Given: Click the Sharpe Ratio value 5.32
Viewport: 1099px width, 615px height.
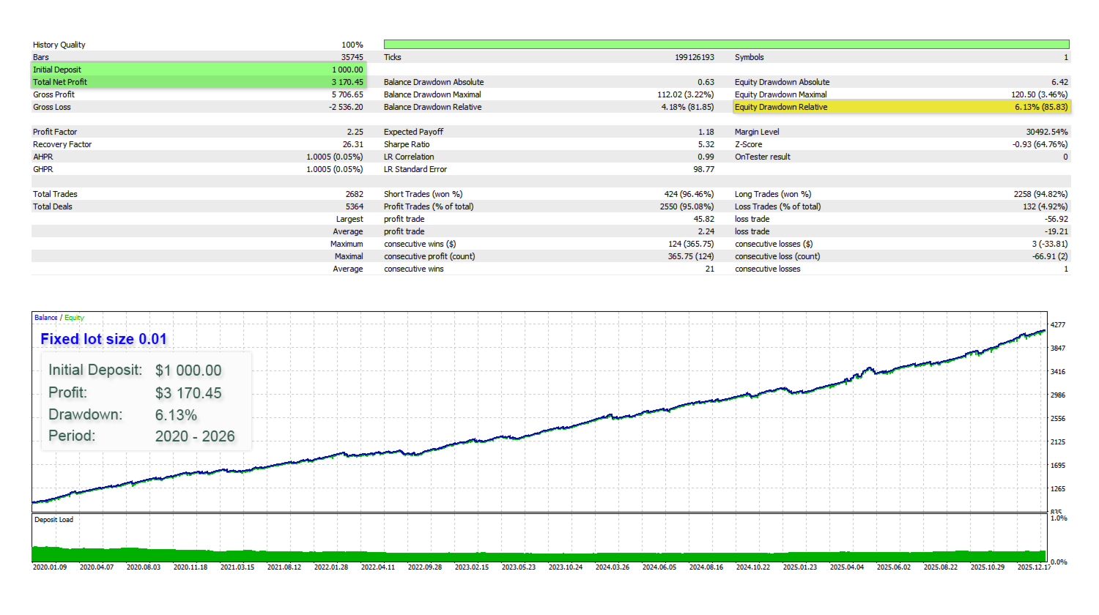Looking at the screenshot, I should (706, 144).
